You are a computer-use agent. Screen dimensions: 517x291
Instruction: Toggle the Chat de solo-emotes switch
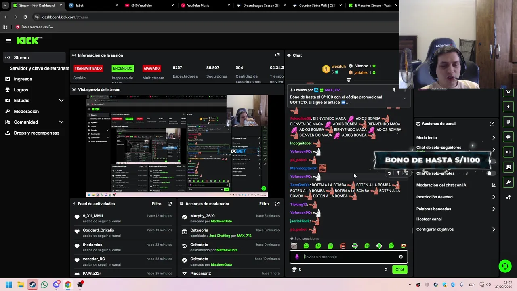tap(490, 173)
